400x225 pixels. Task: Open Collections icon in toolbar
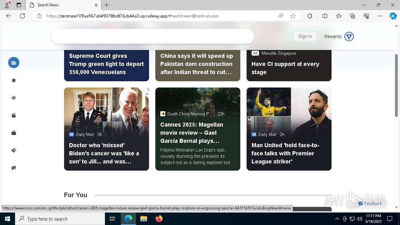pos(352,16)
